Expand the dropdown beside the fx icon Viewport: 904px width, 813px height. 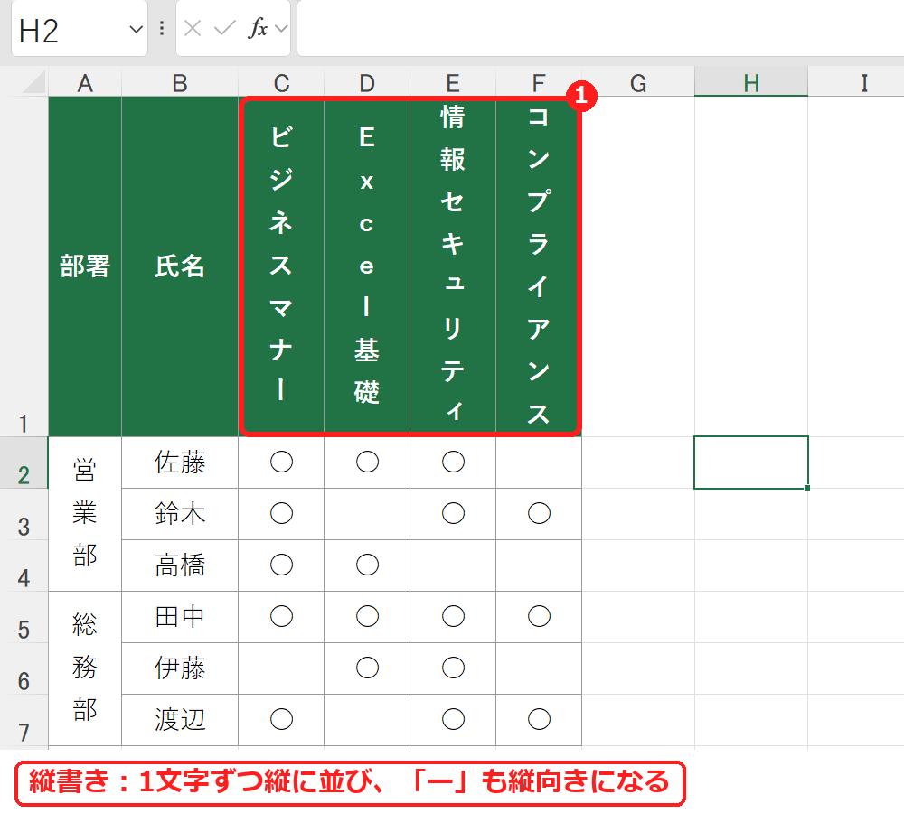coord(281,28)
